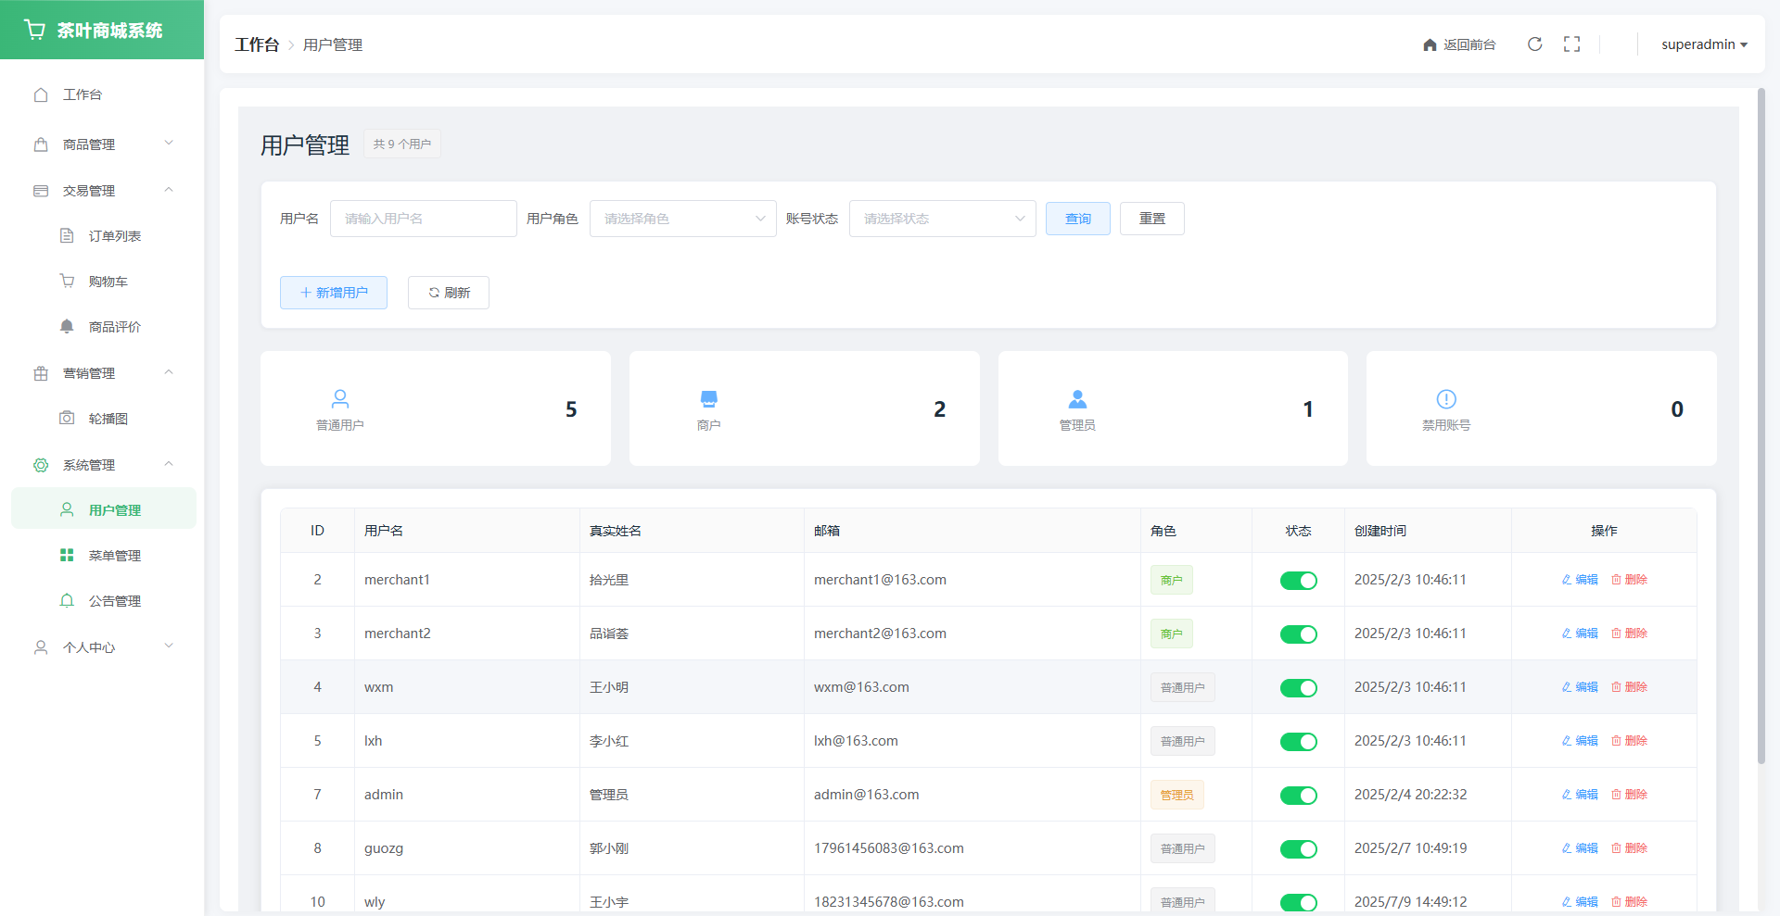Delete the merchant2 user row
This screenshot has width=1780, height=916.
[1629, 634]
